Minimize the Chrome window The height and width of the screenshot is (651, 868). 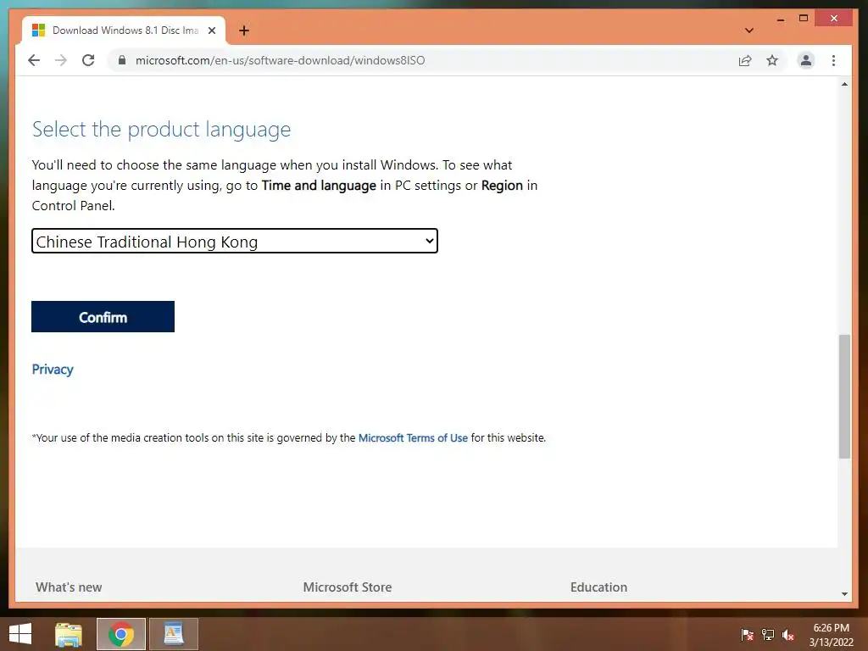(x=781, y=19)
